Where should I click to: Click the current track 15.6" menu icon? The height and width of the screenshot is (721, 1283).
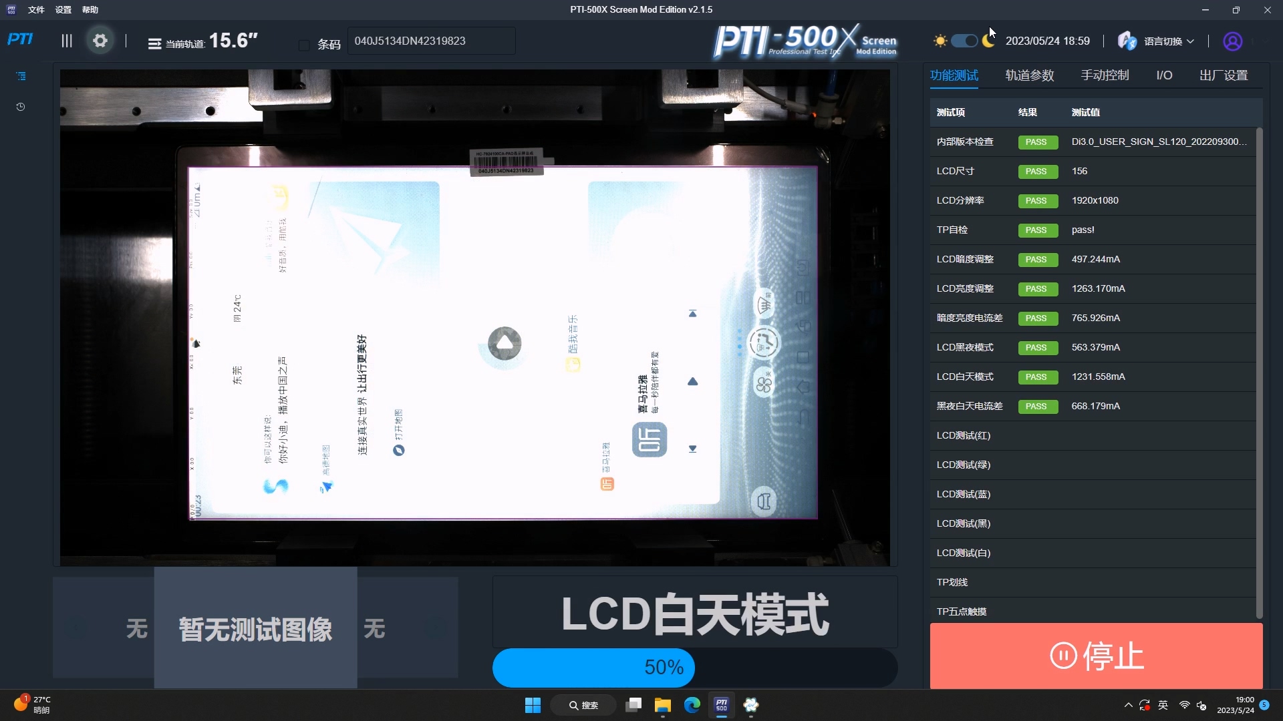click(x=154, y=43)
